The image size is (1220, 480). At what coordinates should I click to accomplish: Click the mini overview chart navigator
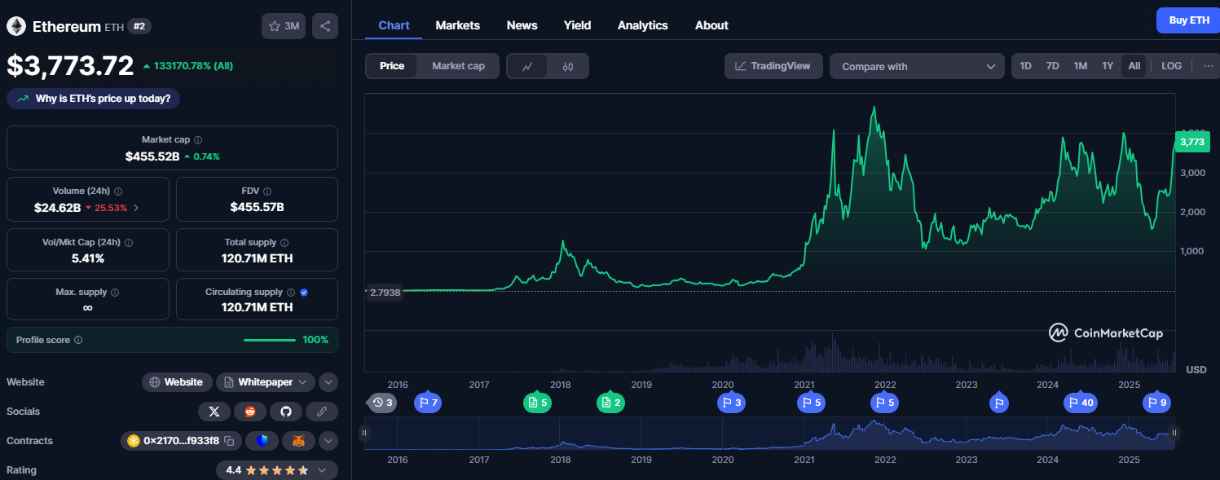click(769, 434)
